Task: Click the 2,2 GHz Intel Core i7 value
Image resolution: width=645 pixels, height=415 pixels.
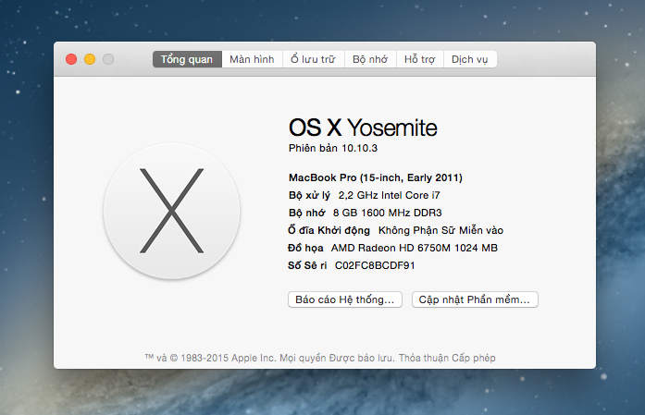Action: point(390,195)
